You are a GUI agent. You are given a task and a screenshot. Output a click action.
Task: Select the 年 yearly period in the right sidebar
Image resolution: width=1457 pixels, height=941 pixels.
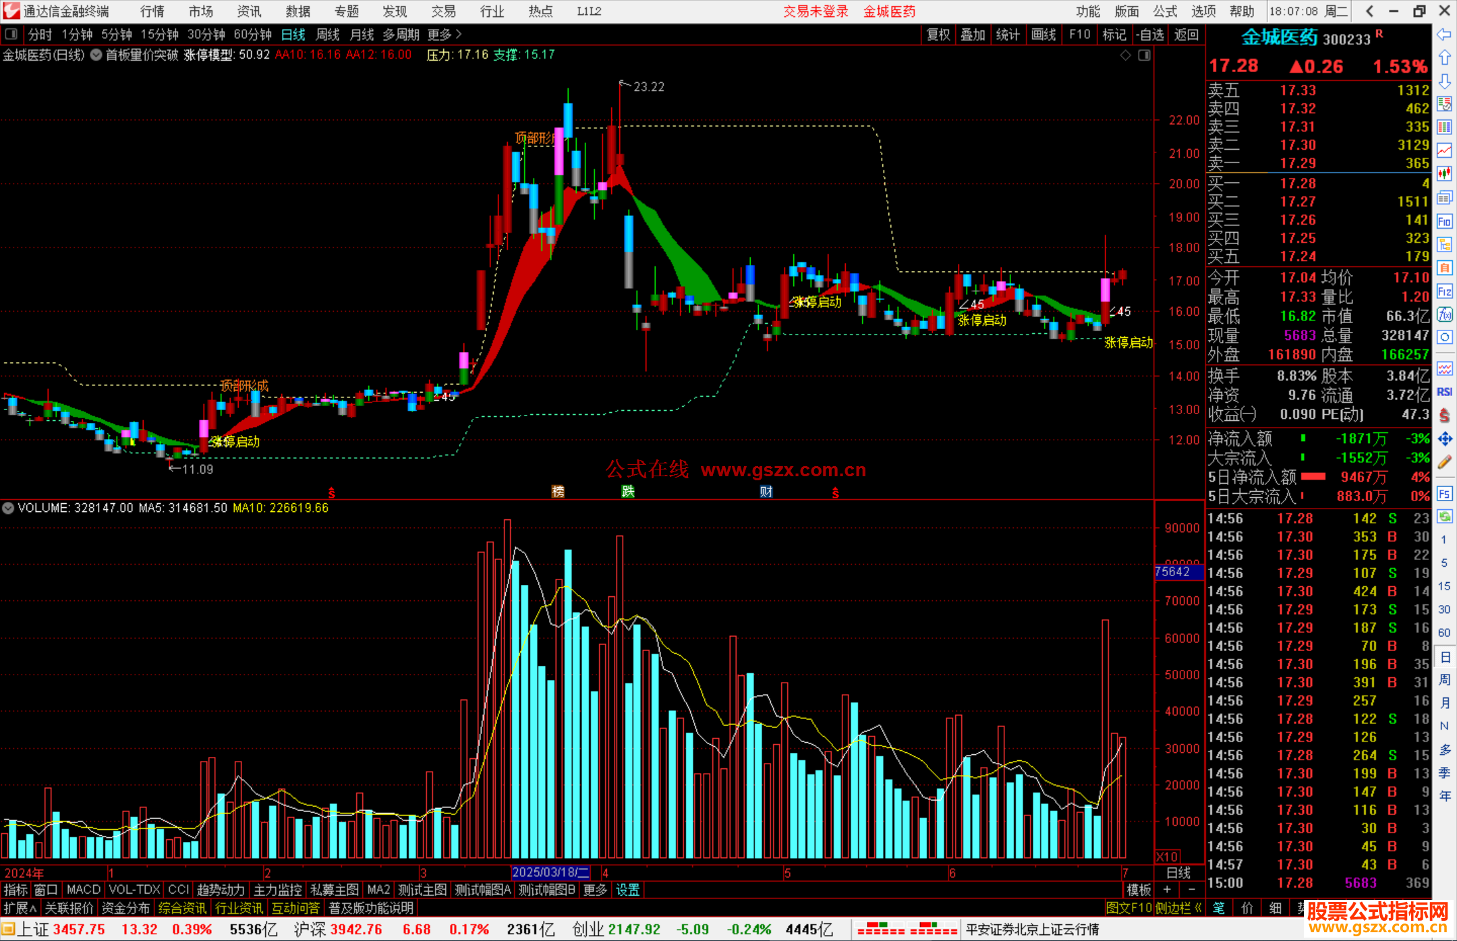coord(1444,796)
